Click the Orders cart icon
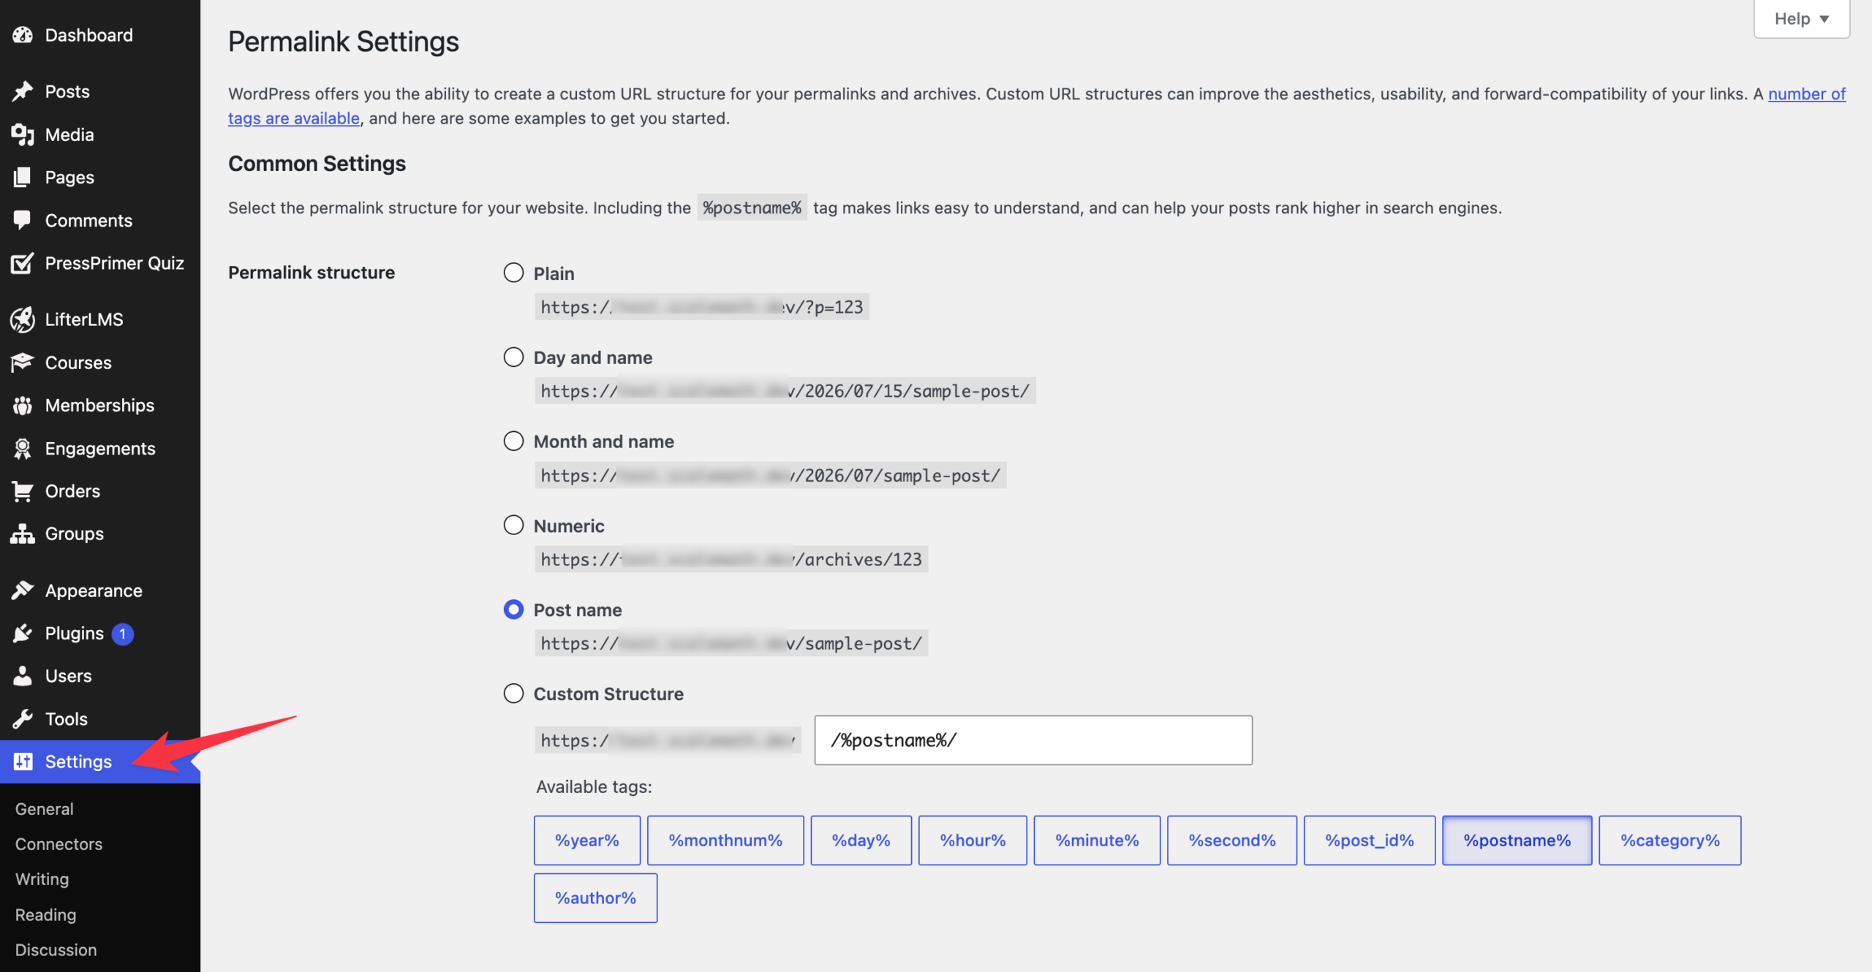 pyautogui.click(x=23, y=491)
